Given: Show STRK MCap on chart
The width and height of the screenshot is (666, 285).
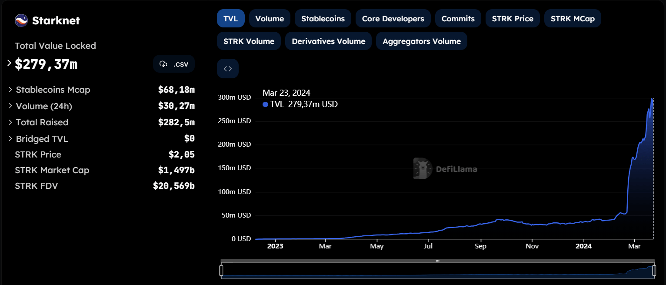Looking at the screenshot, I should (x=573, y=19).
